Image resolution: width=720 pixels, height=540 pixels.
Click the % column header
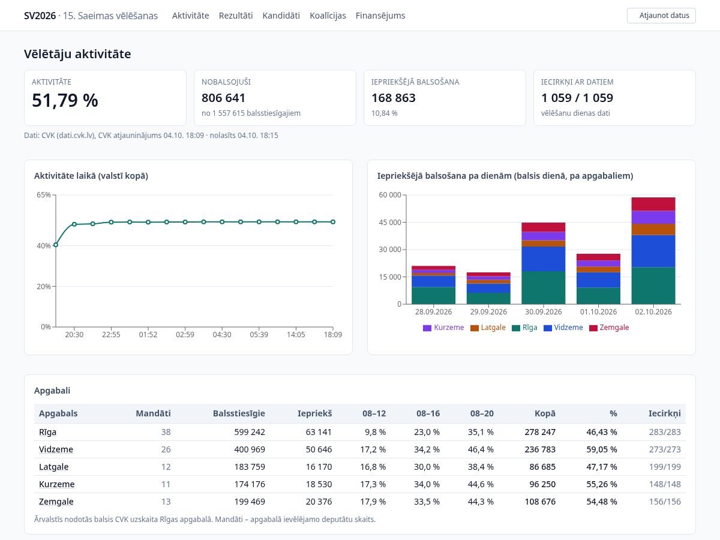click(613, 413)
